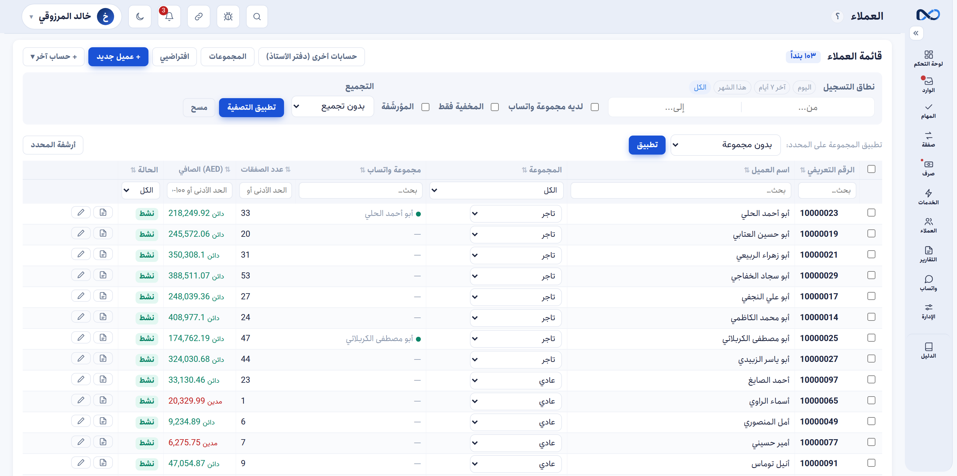Open notifications bell with badge 3

coord(169,16)
